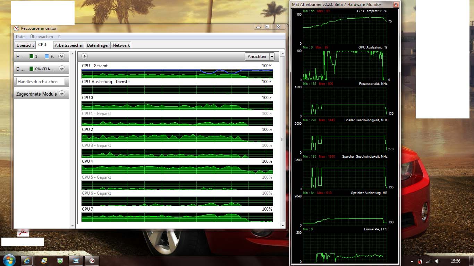
Task: Expand the Dienste section with 0% CPU
Action: pyautogui.click(x=62, y=69)
